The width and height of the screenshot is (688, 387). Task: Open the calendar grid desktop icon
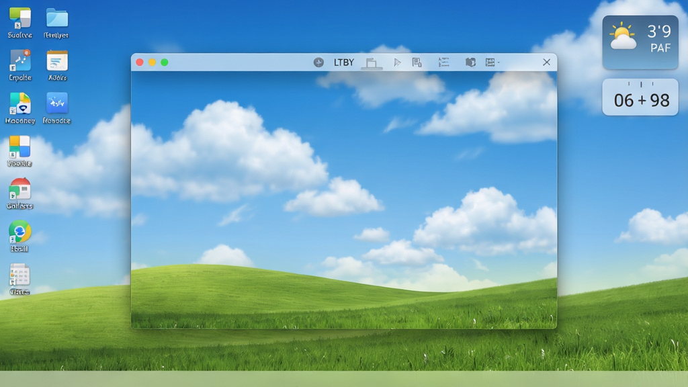tap(19, 275)
